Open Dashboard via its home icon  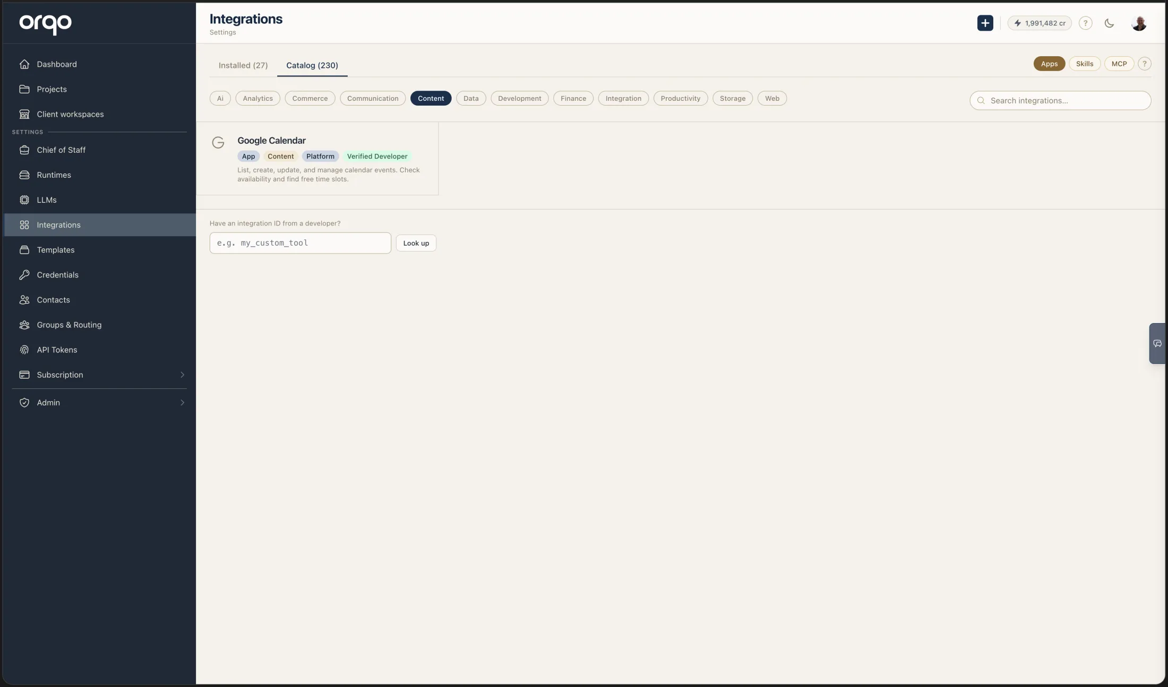point(24,64)
